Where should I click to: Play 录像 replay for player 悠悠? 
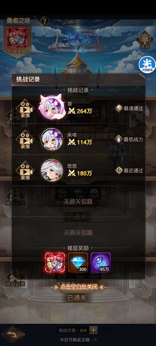pyautogui.click(x=25, y=171)
